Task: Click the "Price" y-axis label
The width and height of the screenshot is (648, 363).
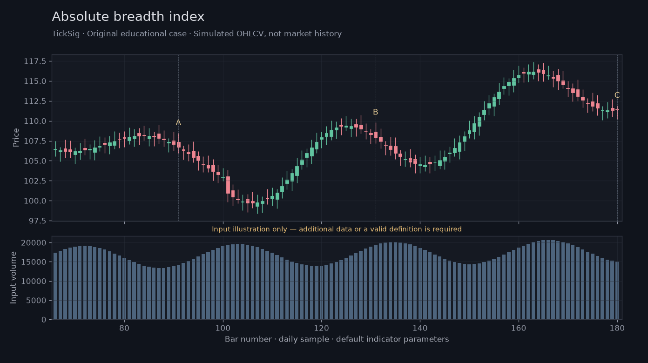Action: [16, 138]
